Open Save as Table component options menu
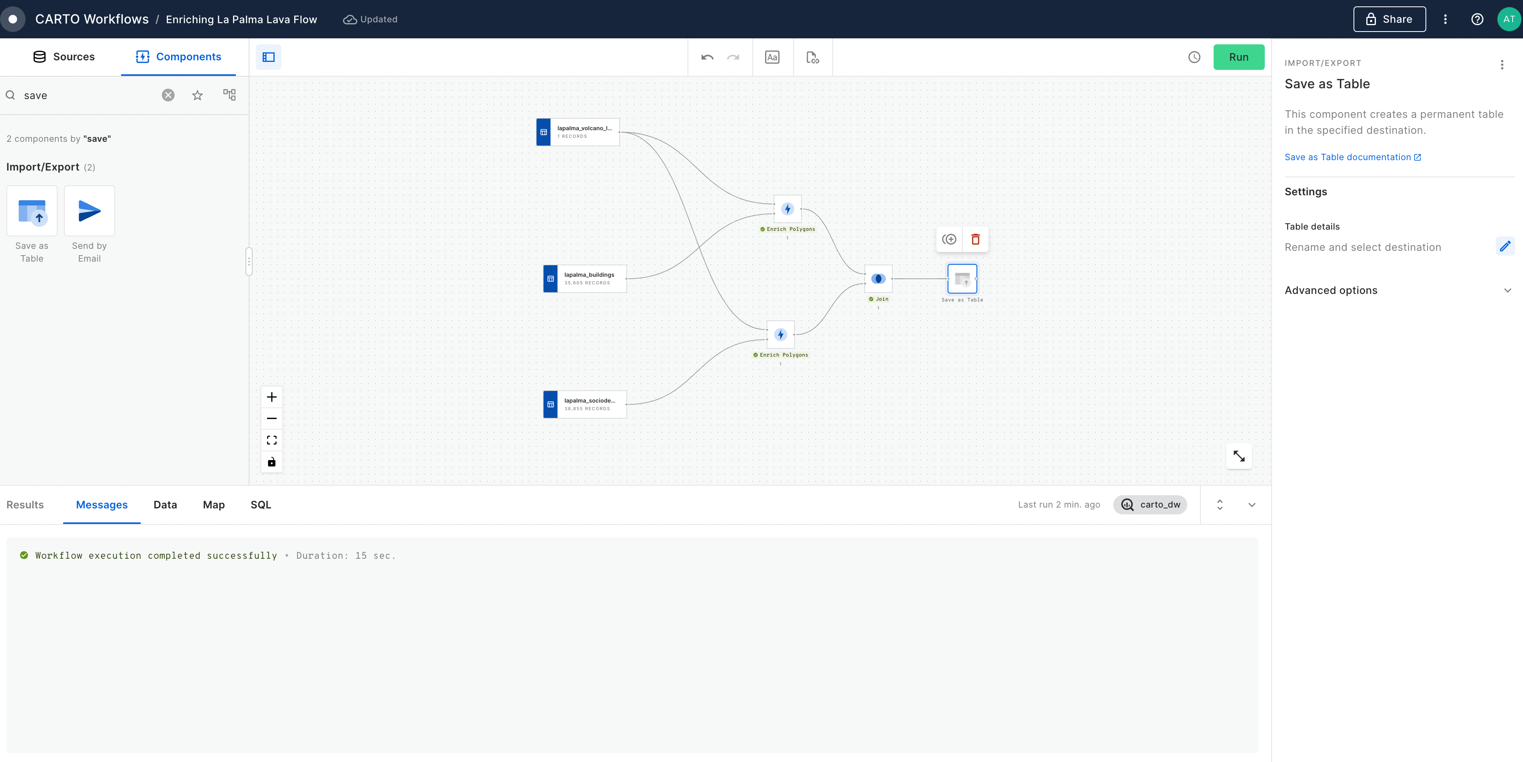 (x=1502, y=64)
